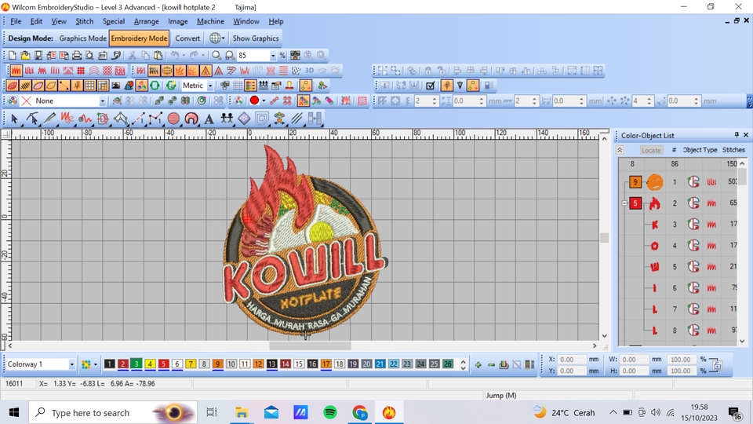Click the red X no-fill icon
This screenshot has width=753, height=424.
click(x=27, y=101)
